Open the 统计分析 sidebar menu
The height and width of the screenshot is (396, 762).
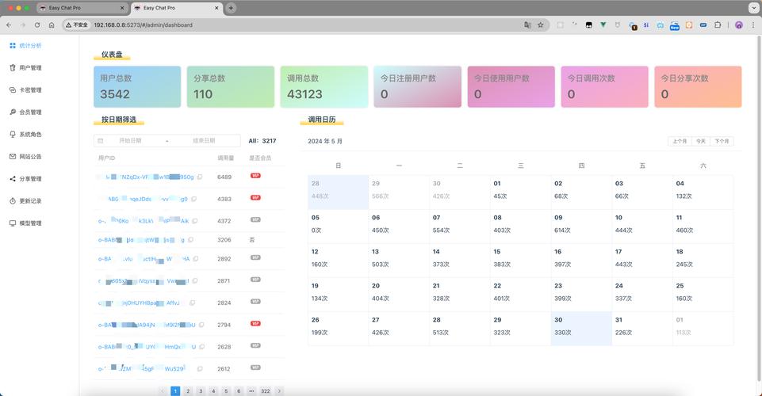click(x=25, y=46)
